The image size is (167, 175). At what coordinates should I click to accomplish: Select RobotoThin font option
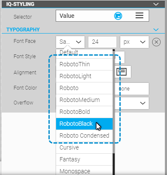click(84, 64)
